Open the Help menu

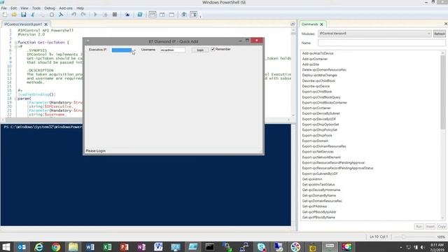(x=80, y=8)
